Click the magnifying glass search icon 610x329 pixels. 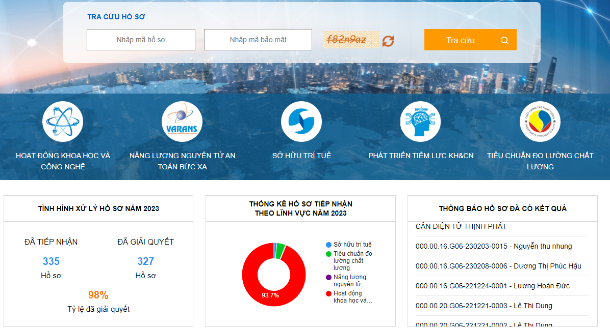[505, 39]
